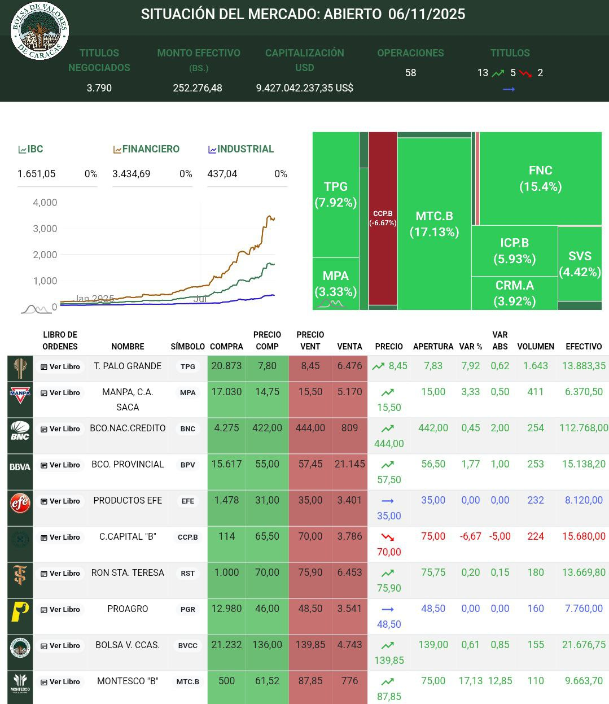Open Ver Libro for C.Capital "B"
The width and height of the screenshot is (609, 704).
pyautogui.click(x=60, y=537)
